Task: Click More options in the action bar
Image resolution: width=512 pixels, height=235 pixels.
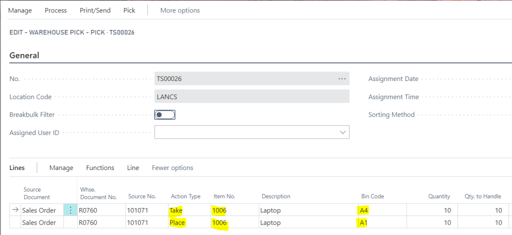Action: 180,10
